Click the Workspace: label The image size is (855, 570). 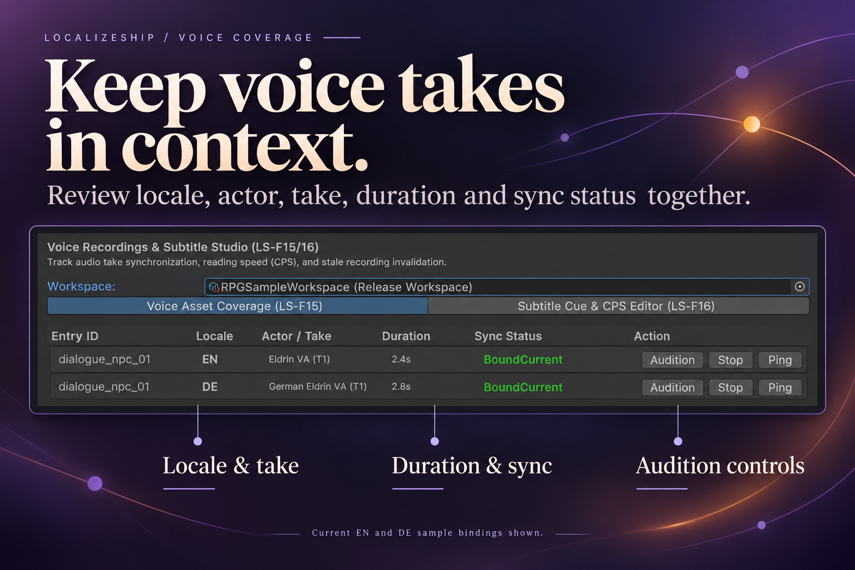pos(81,286)
